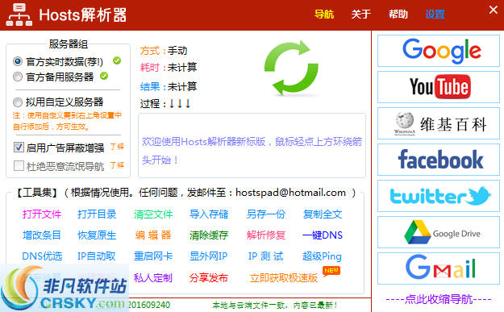The height and width of the screenshot is (312, 504).
Task: Click green check beside 官方实时数据
Action: [117, 60]
